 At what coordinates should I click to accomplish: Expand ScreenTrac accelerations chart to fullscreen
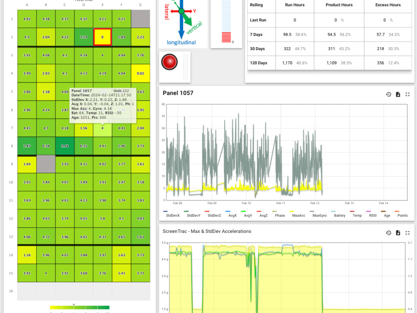pos(407,232)
